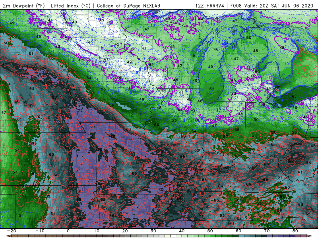Click the "Lifted Index (°C)" title text
318x238 pixels.
click(71, 6)
